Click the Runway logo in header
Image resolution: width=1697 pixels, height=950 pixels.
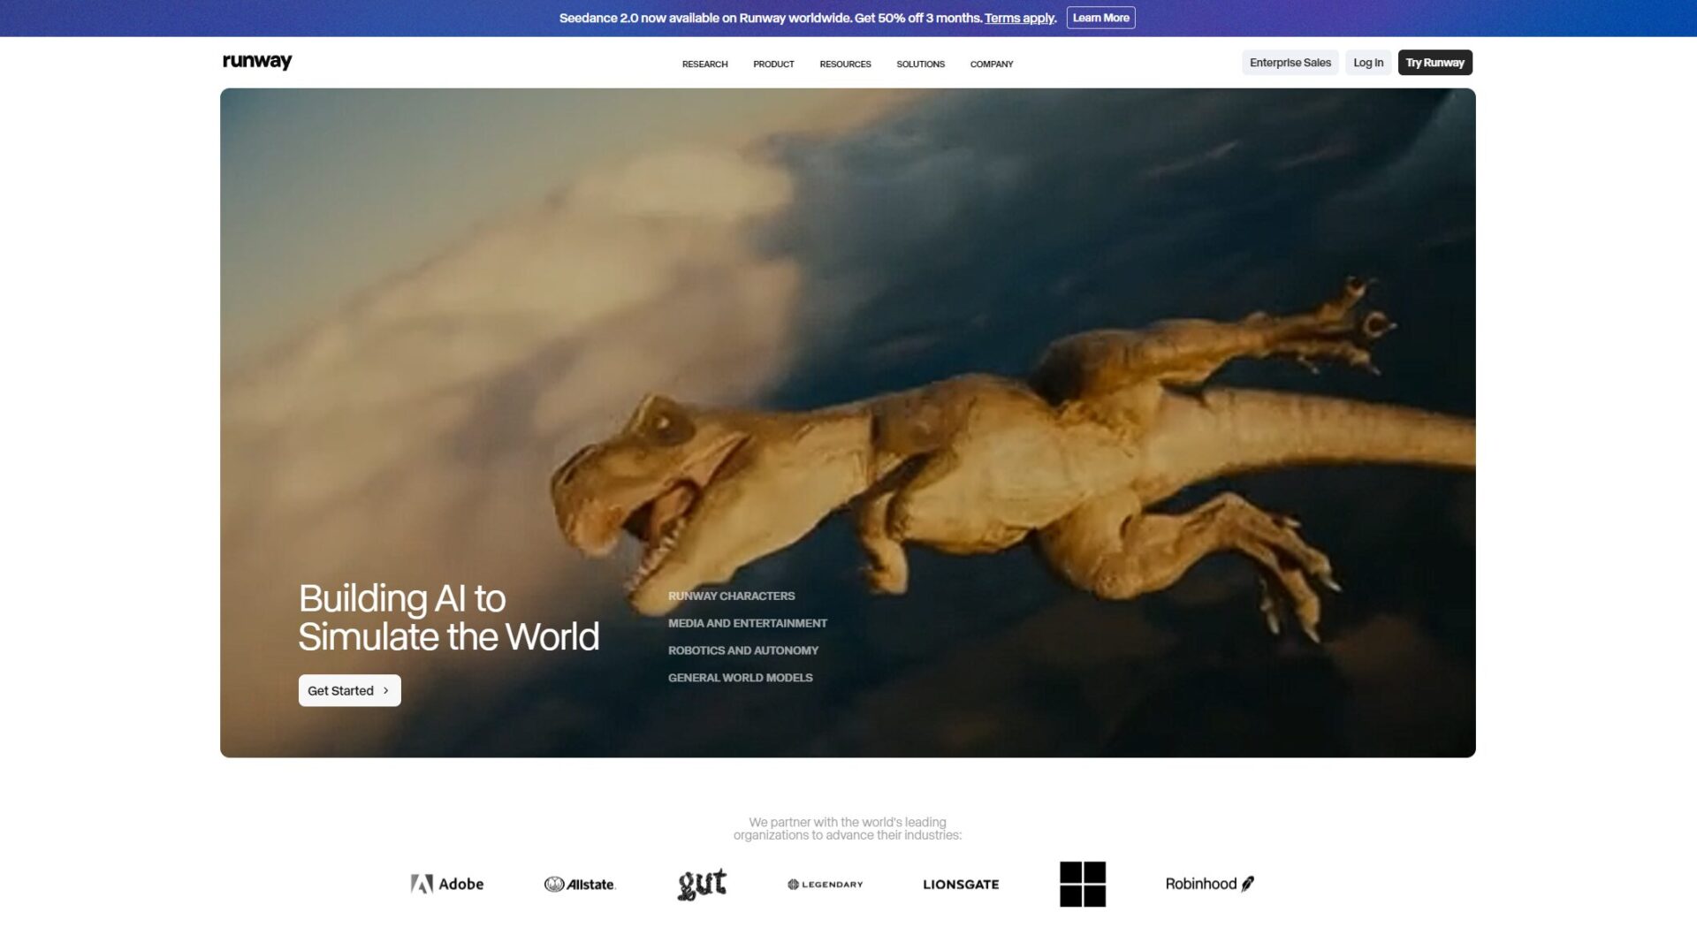pos(256,62)
